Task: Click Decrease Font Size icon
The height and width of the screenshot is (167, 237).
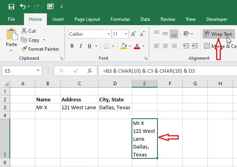Action: click(143, 34)
